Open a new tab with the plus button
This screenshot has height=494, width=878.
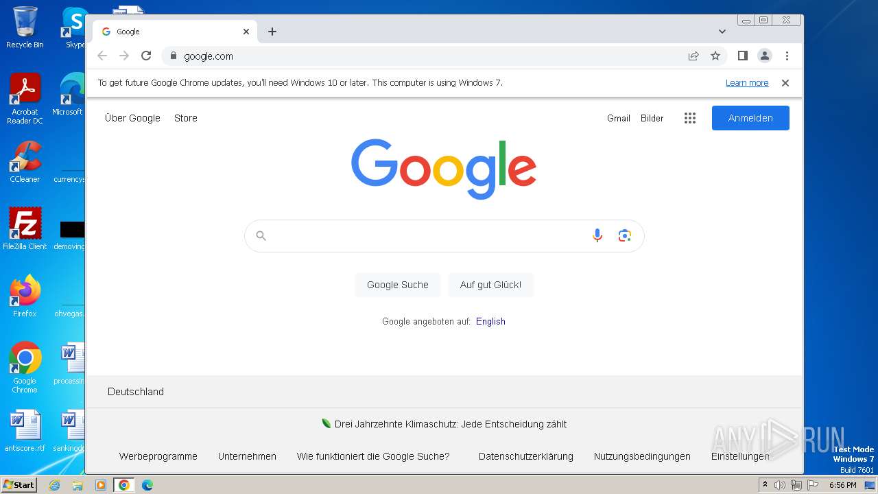point(272,32)
